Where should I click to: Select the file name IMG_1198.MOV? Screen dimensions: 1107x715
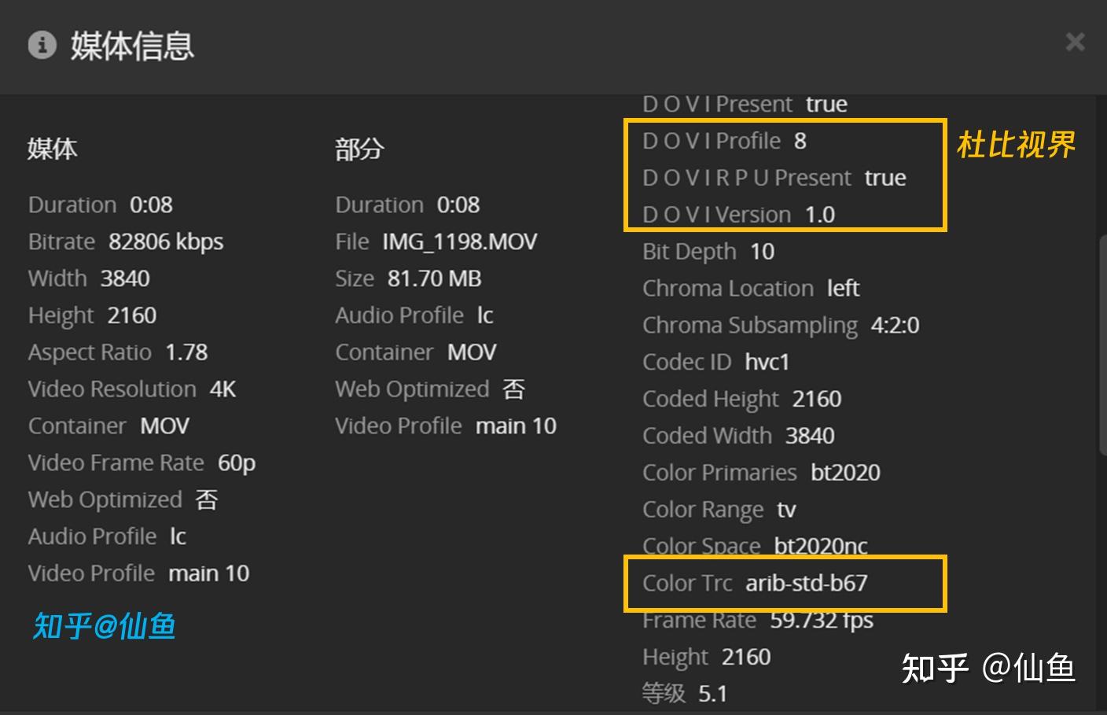coord(460,241)
